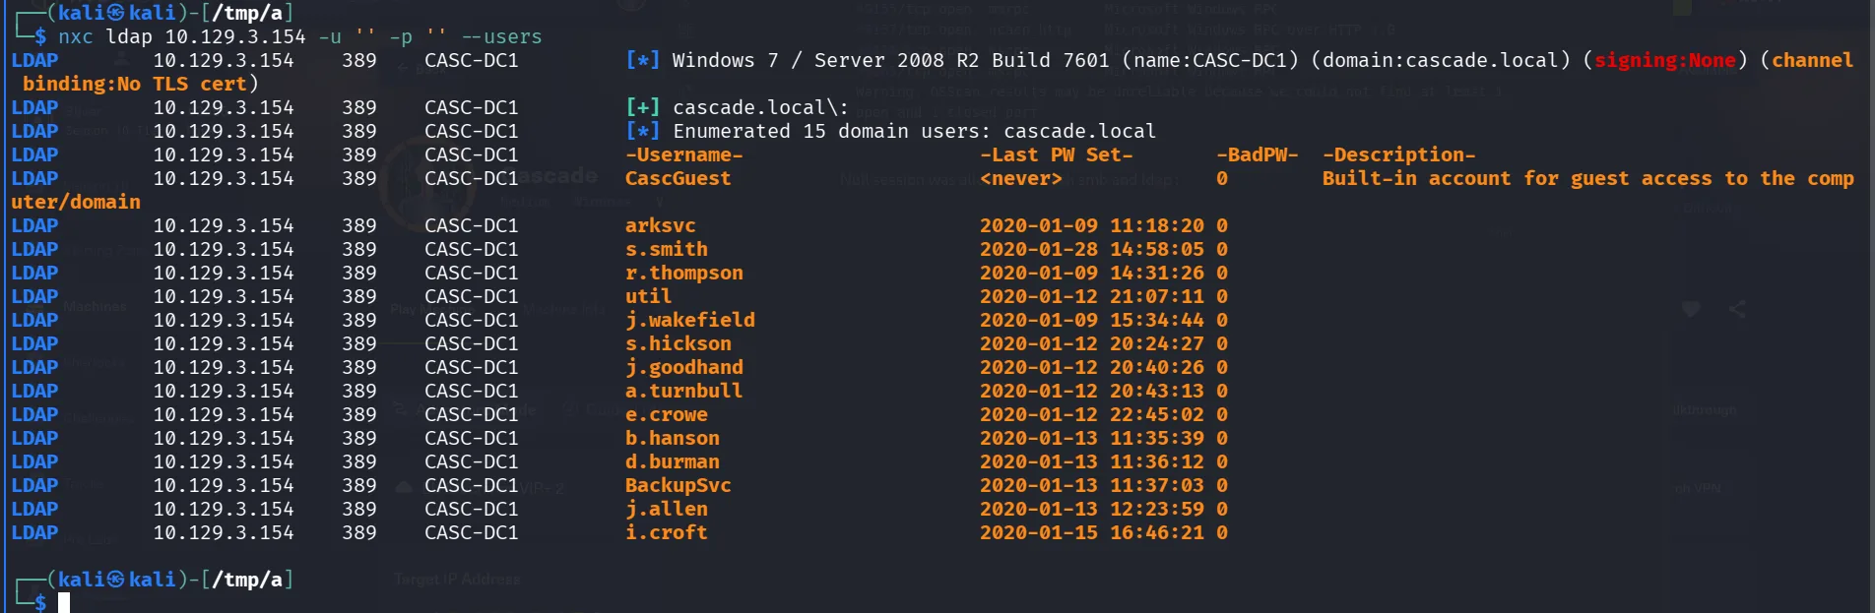Click the -Username- column header
Viewport: 1875px width, 613px height.
tap(683, 154)
